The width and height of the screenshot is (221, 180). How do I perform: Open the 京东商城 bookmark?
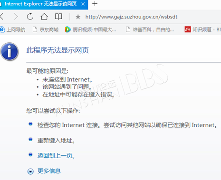pos(46,29)
